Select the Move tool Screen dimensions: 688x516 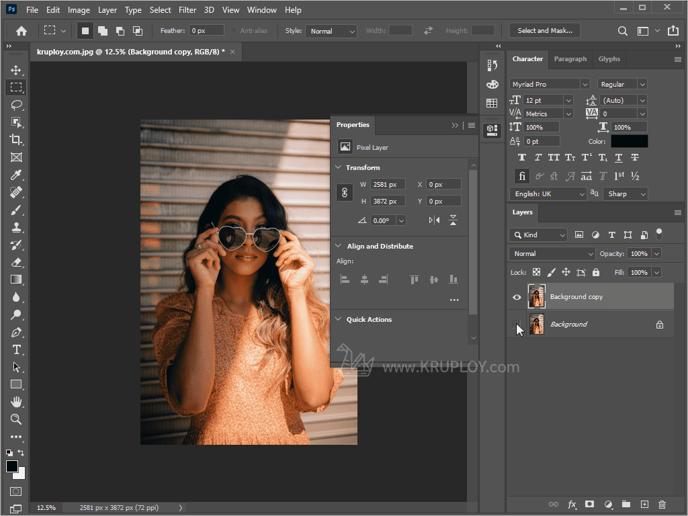point(16,70)
